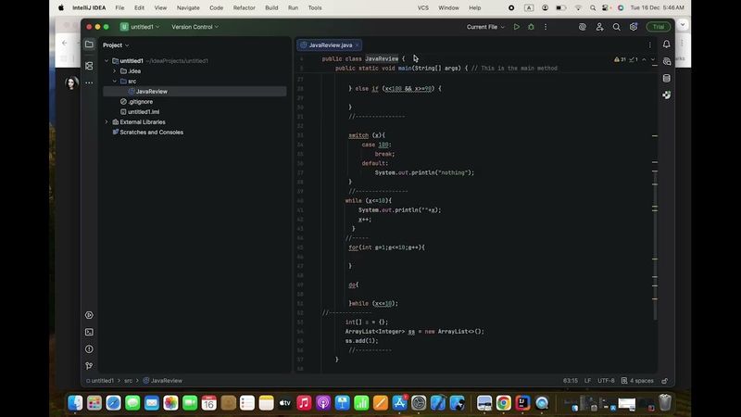741x417 pixels.
Task: Click the UTF-8 encoding status bar widget
Action: (x=606, y=380)
